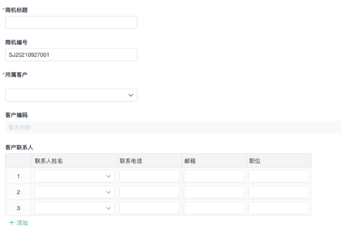Click row 2 邮箱 input
This screenshot has width=341, height=232.
tap(214, 192)
